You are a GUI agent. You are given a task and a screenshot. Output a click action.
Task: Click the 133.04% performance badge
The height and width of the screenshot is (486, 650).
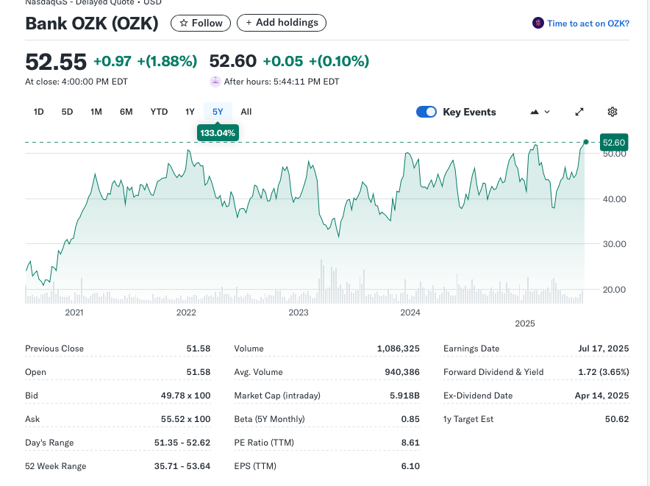tap(218, 133)
